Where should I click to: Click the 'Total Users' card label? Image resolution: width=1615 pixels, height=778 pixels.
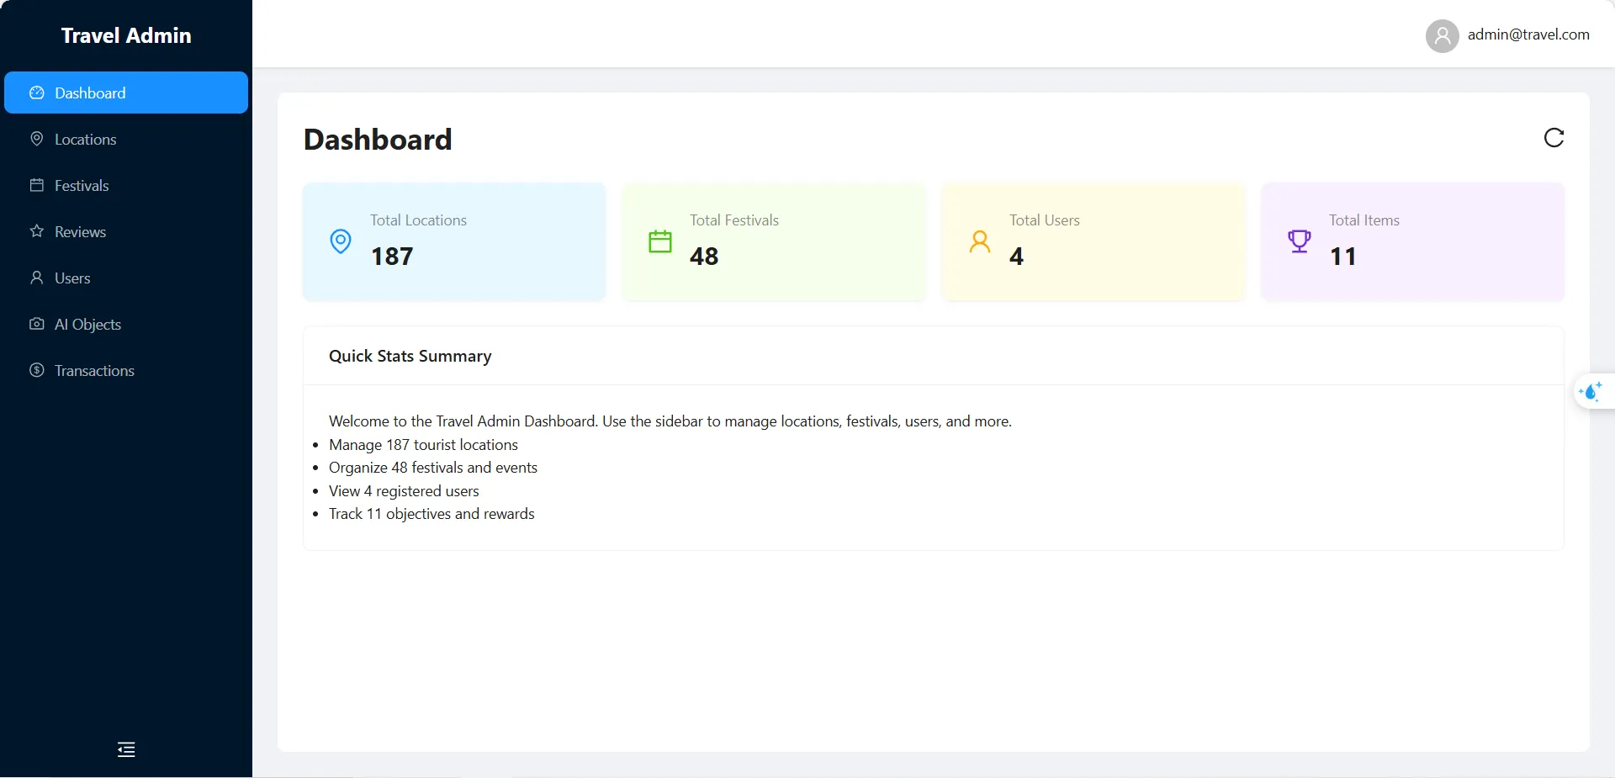[x=1045, y=220]
